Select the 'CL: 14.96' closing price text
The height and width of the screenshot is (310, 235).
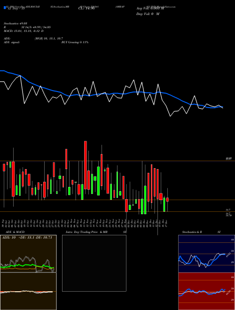tap(86, 8)
